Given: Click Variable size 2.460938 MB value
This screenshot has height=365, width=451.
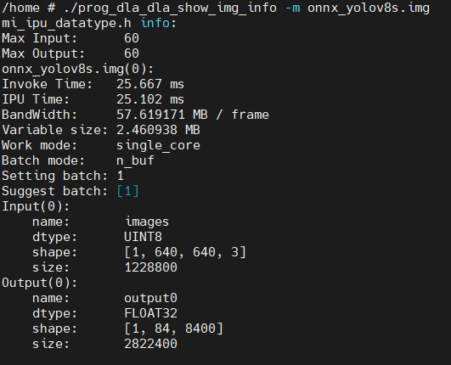Looking at the screenshot, I should 158,130.
